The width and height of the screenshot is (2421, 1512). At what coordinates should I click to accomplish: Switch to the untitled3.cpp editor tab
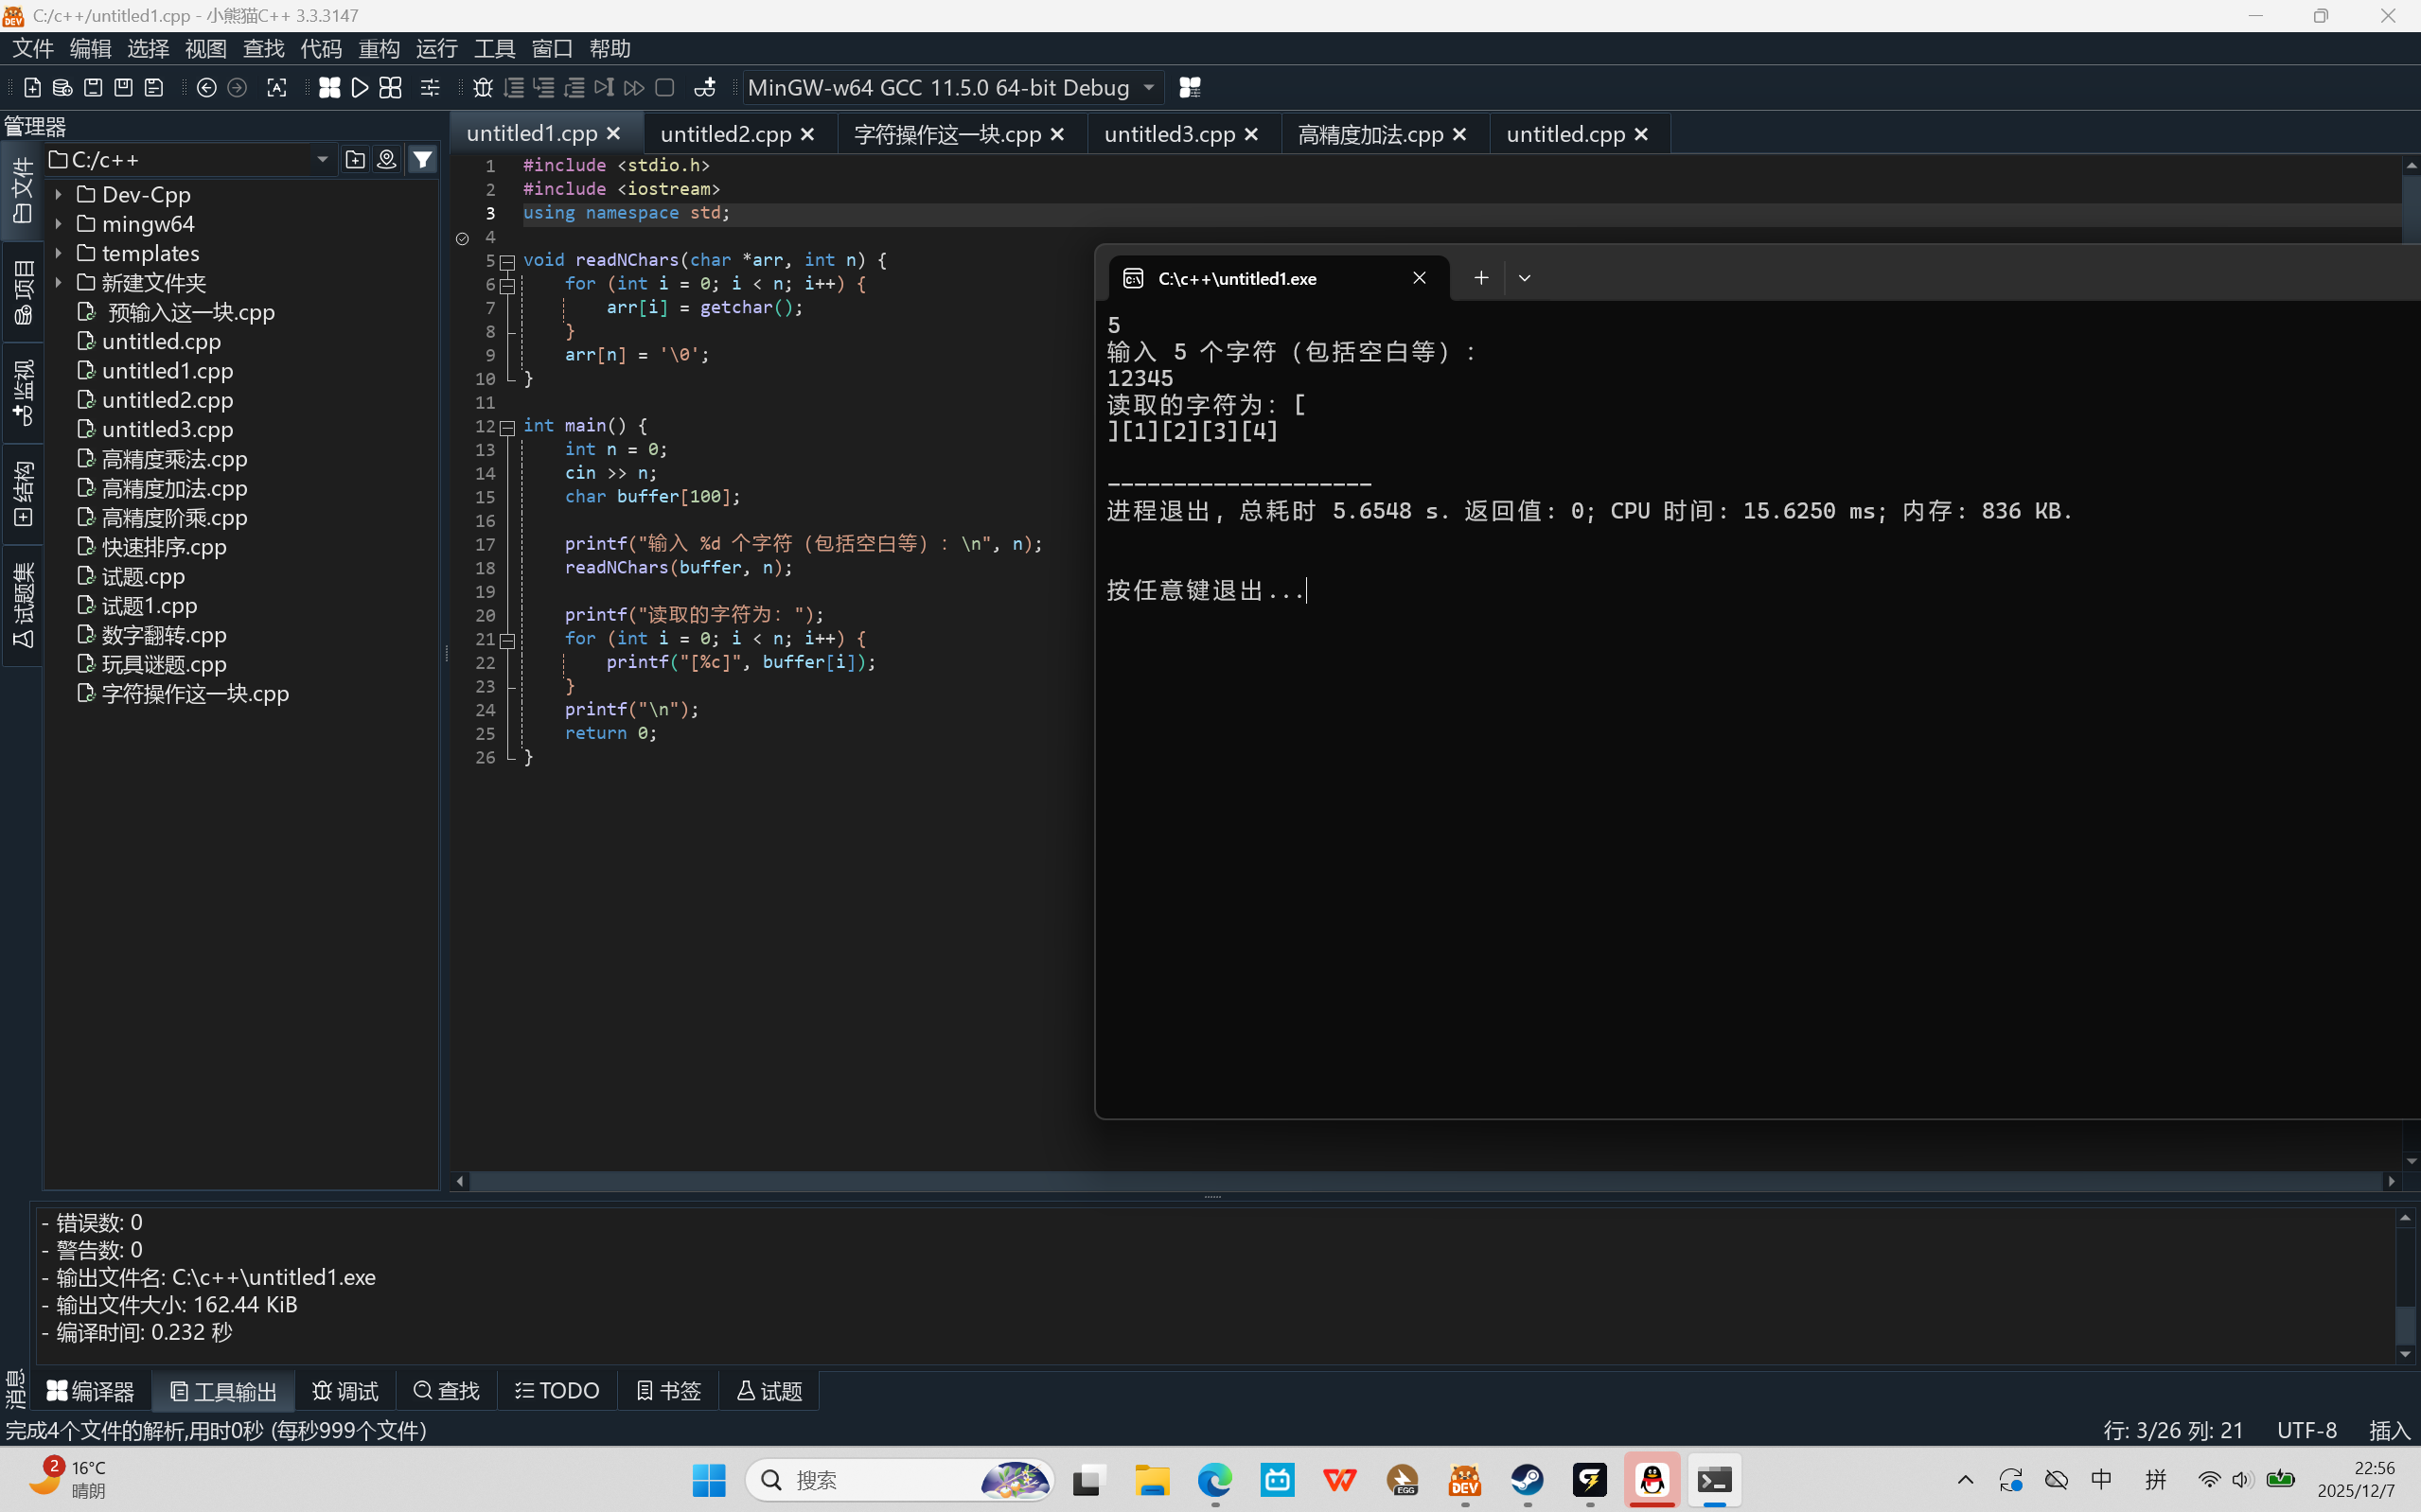tap(1169, 134)
